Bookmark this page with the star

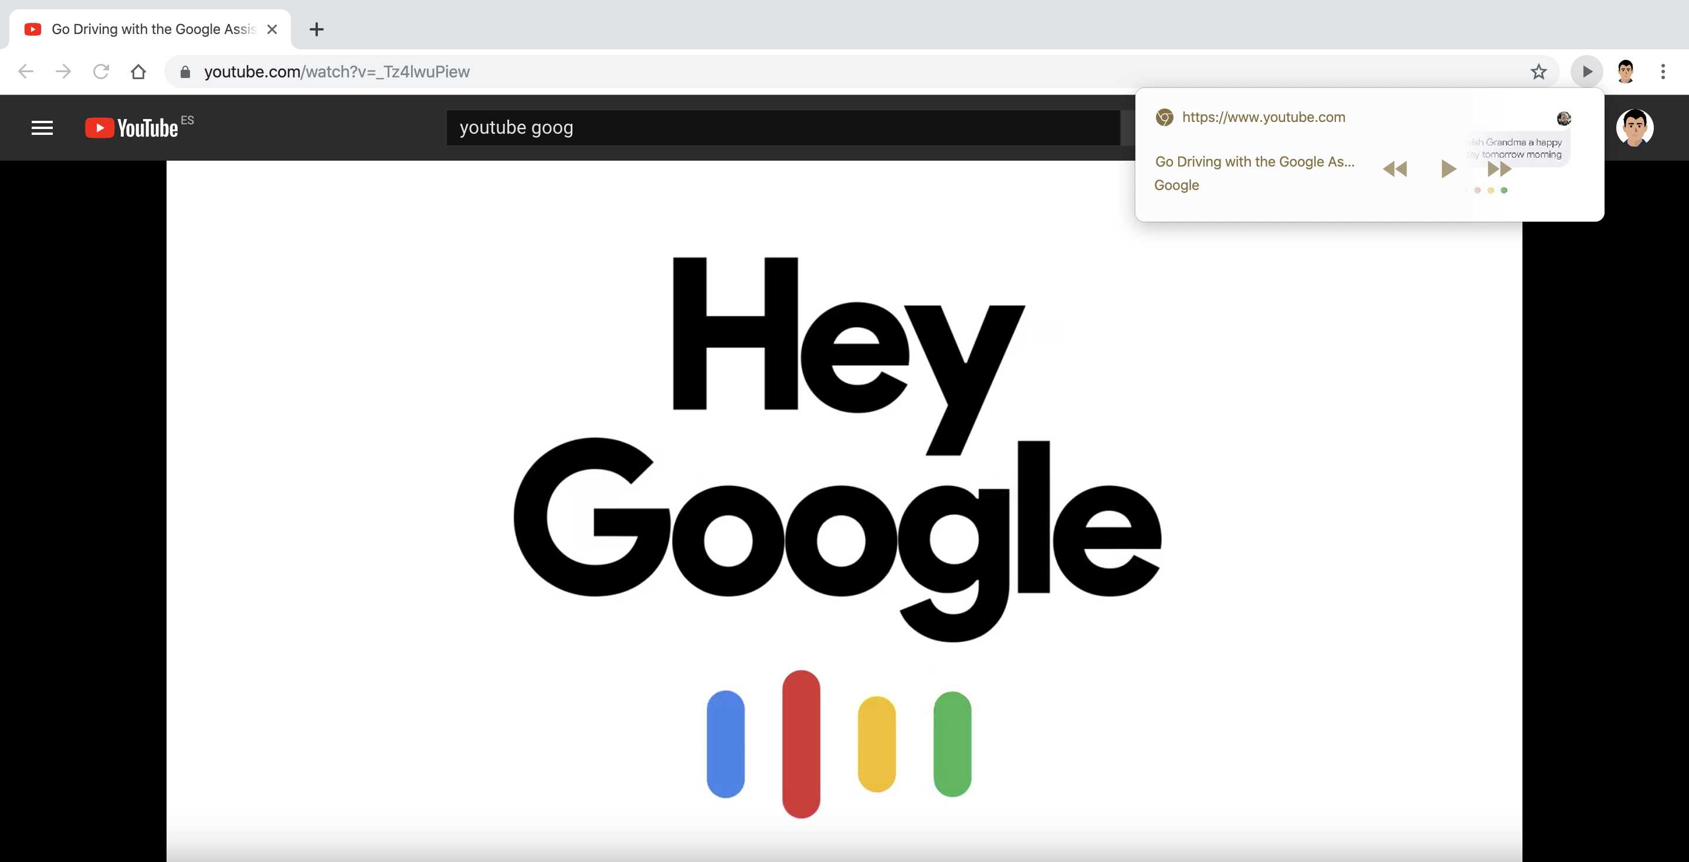click(1538, 72)
